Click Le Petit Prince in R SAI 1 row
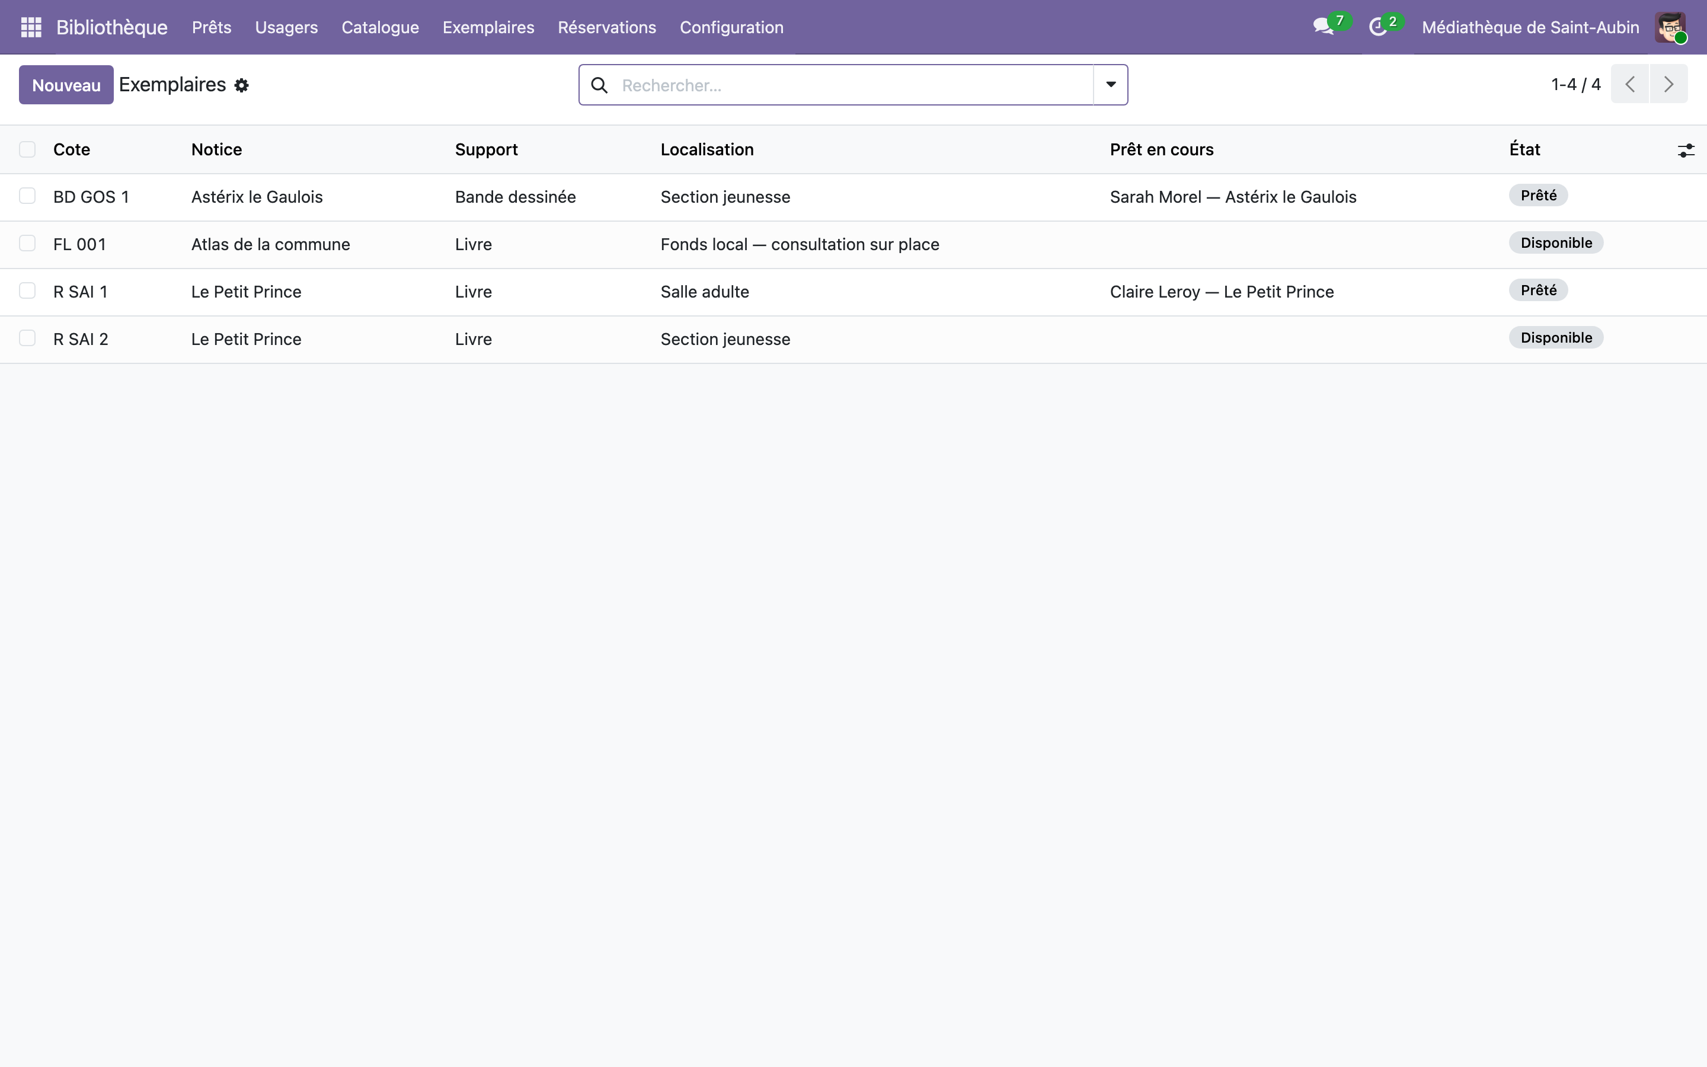The image size is (1707, 1067). (x=246, y=292)
